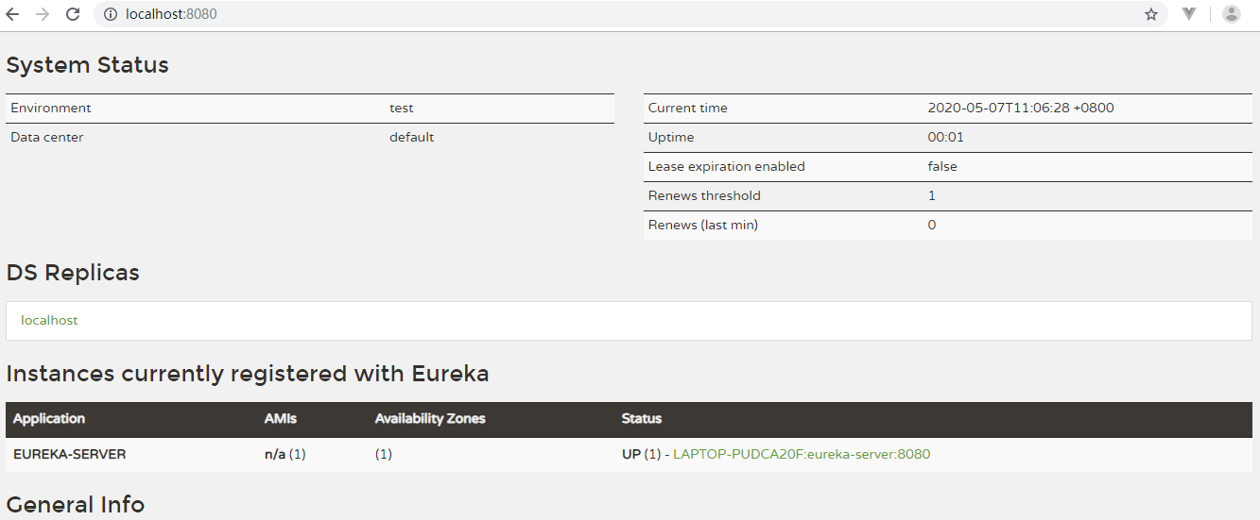The image size is (1260, 520).
Task: Click the Status column header
Action: [x=642, y=419]
